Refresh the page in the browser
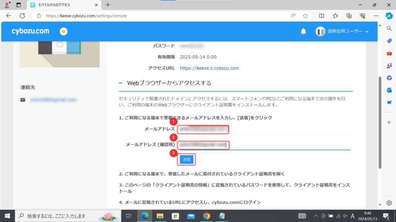 (22, 16)
